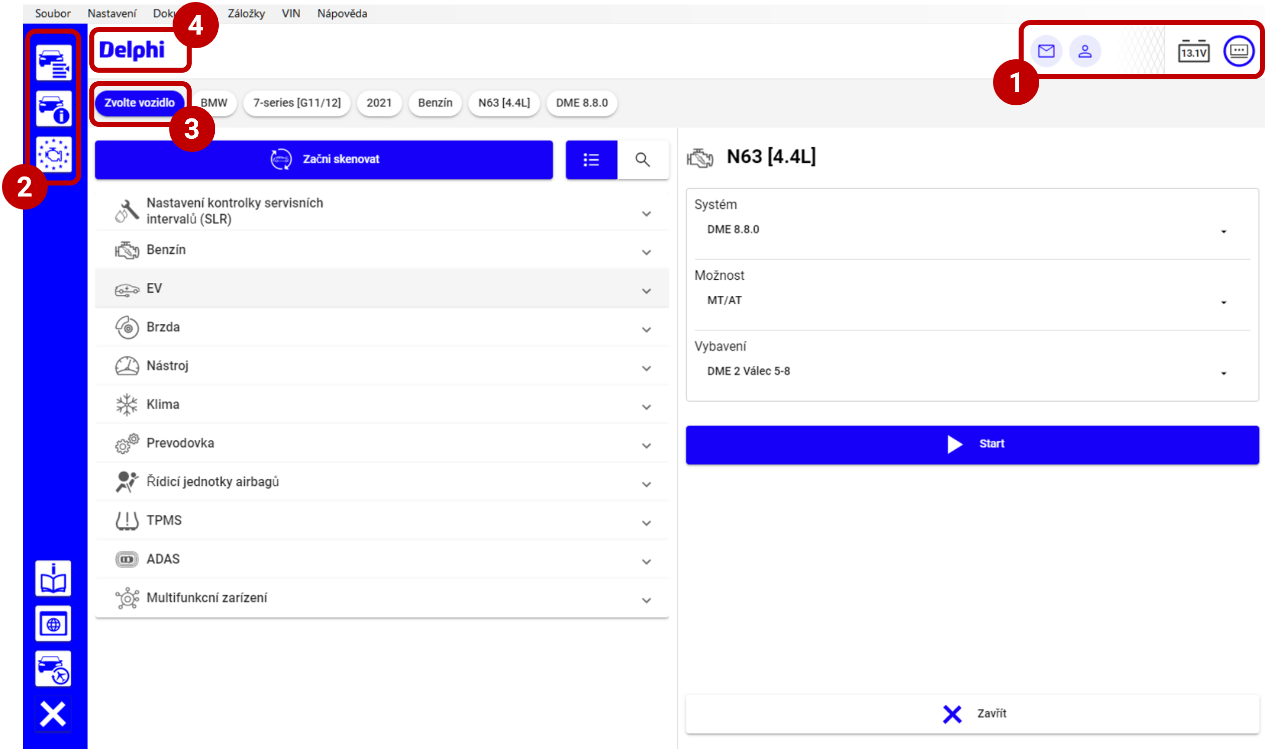Click the tire pressure icon beside TPMS
The height and width of the screenshot is (749, 1265).
(x=127, y=521)
